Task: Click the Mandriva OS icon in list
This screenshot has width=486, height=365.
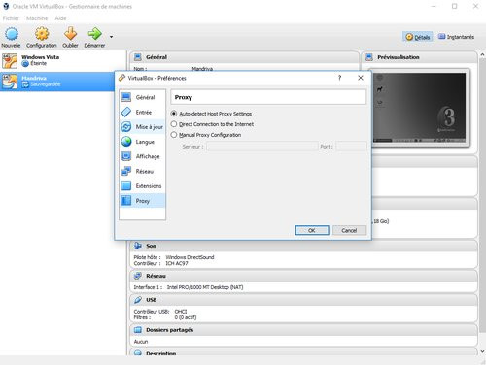Action: pos(10,82)
